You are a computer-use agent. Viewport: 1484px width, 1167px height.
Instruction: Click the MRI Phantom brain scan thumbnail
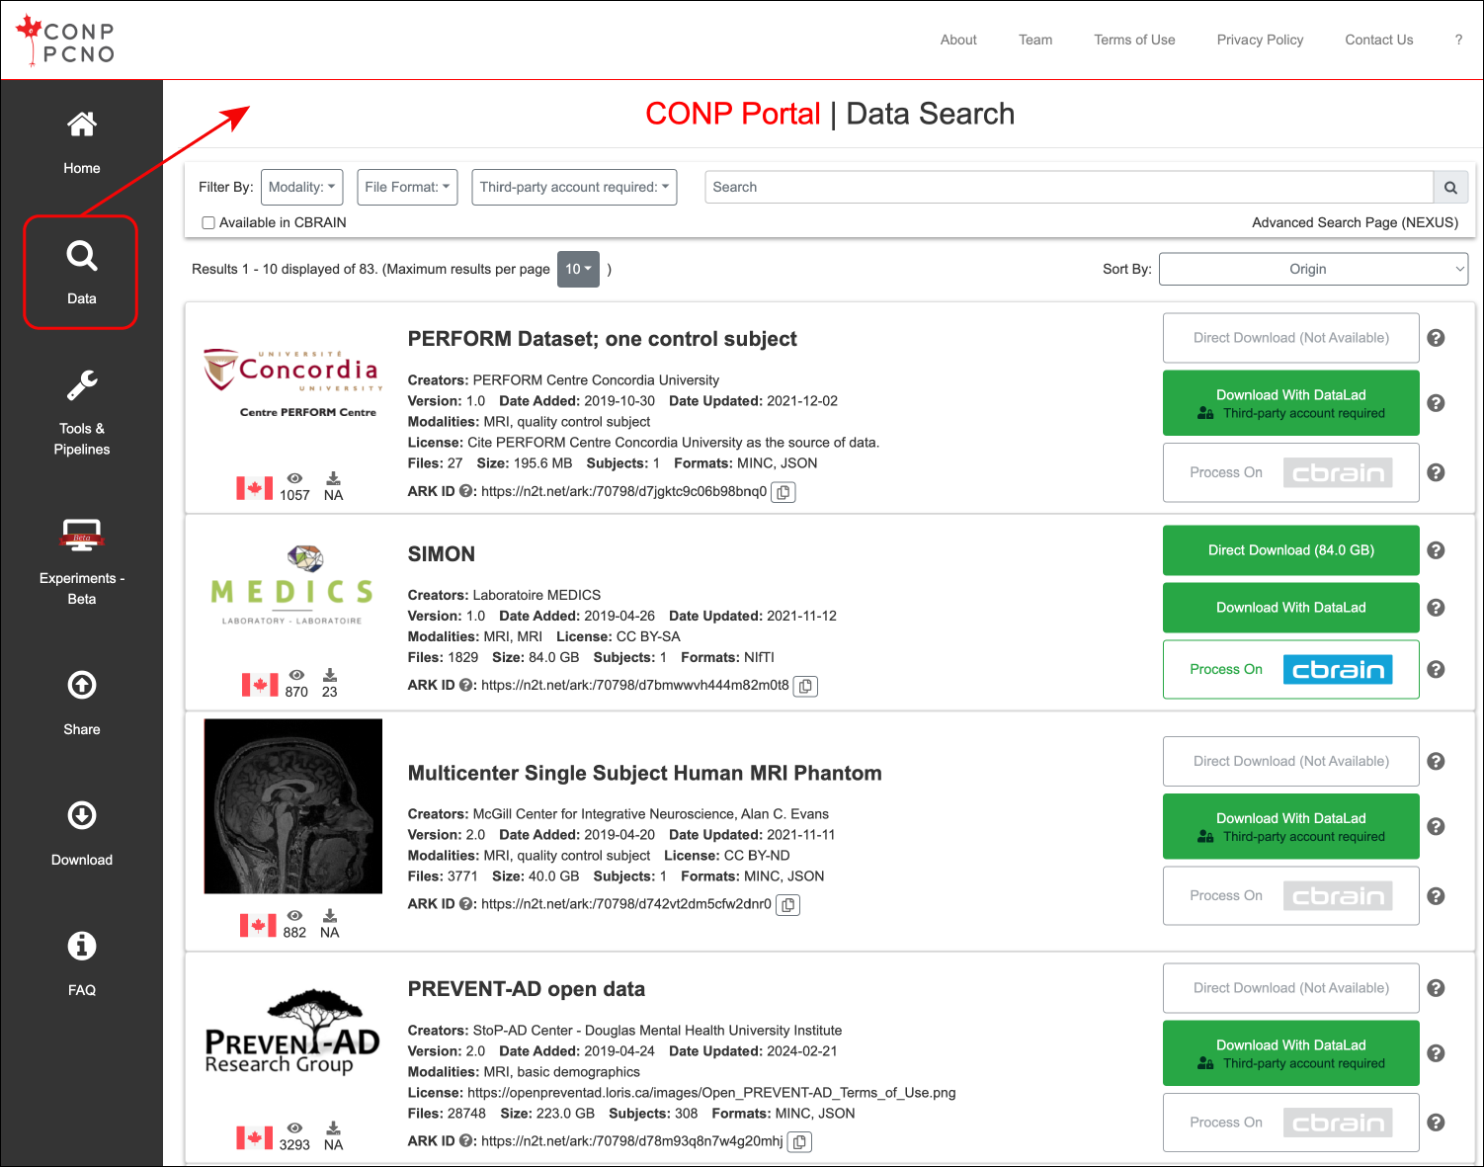(x=293, y=806)
